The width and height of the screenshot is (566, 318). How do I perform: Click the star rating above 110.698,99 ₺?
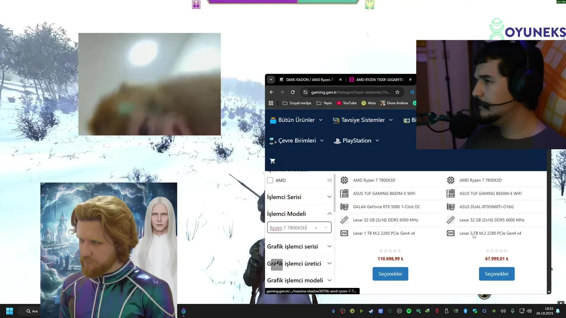(390, 251)
